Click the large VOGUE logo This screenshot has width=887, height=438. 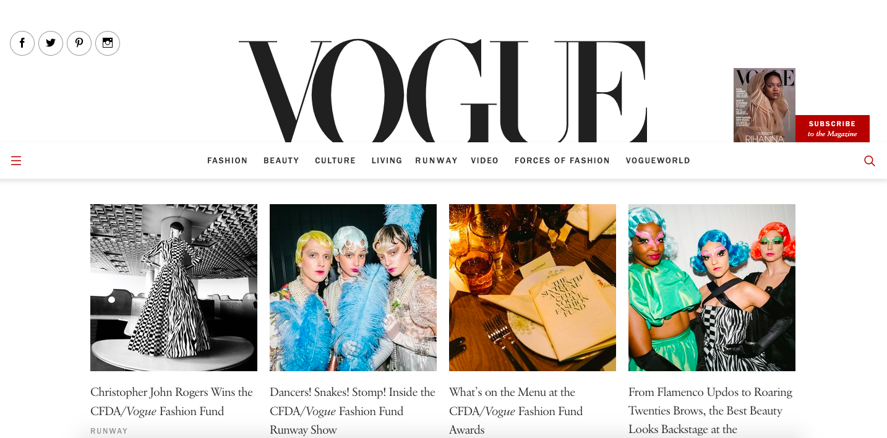coord(443,90)
